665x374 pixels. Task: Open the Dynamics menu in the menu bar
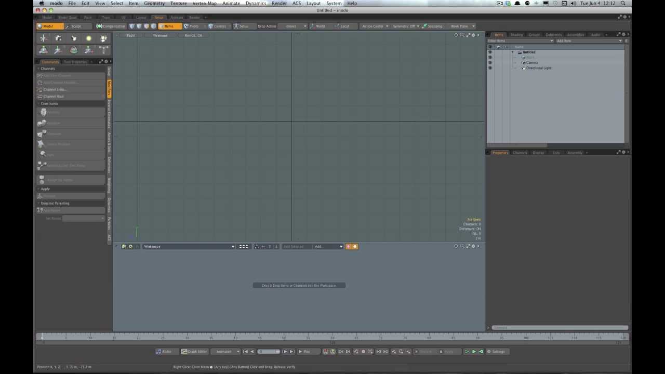coord(256,3)
